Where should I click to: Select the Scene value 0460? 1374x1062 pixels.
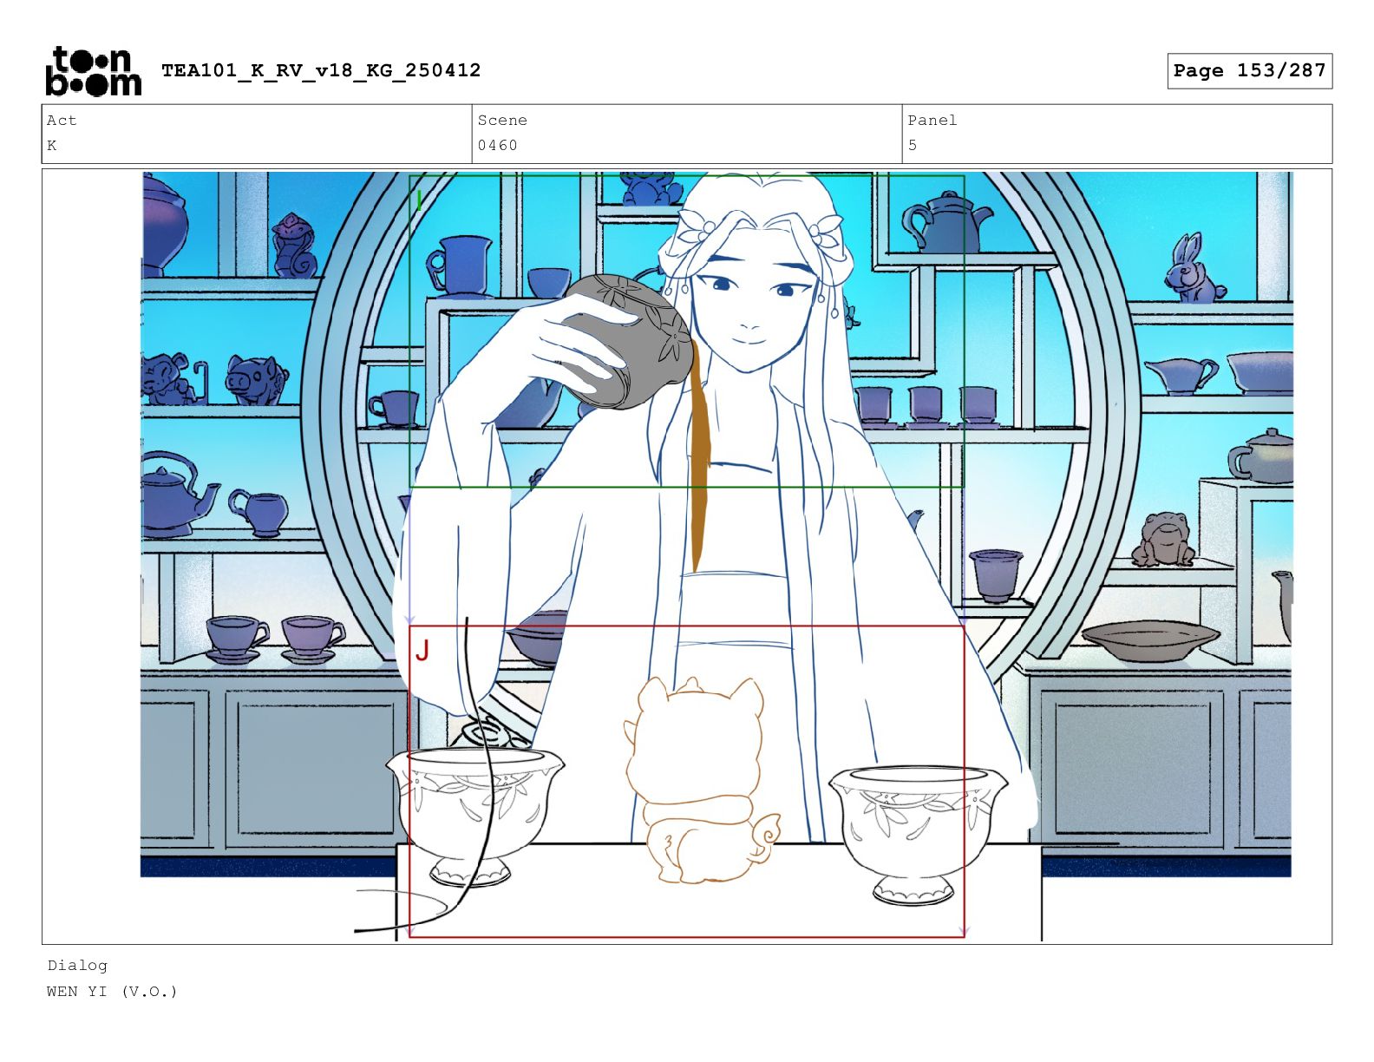click(x=497, y=146)
